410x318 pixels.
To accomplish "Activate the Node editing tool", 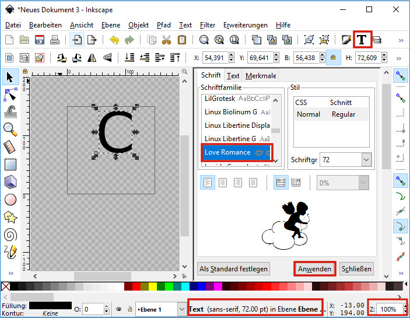I will coord(10,94).
